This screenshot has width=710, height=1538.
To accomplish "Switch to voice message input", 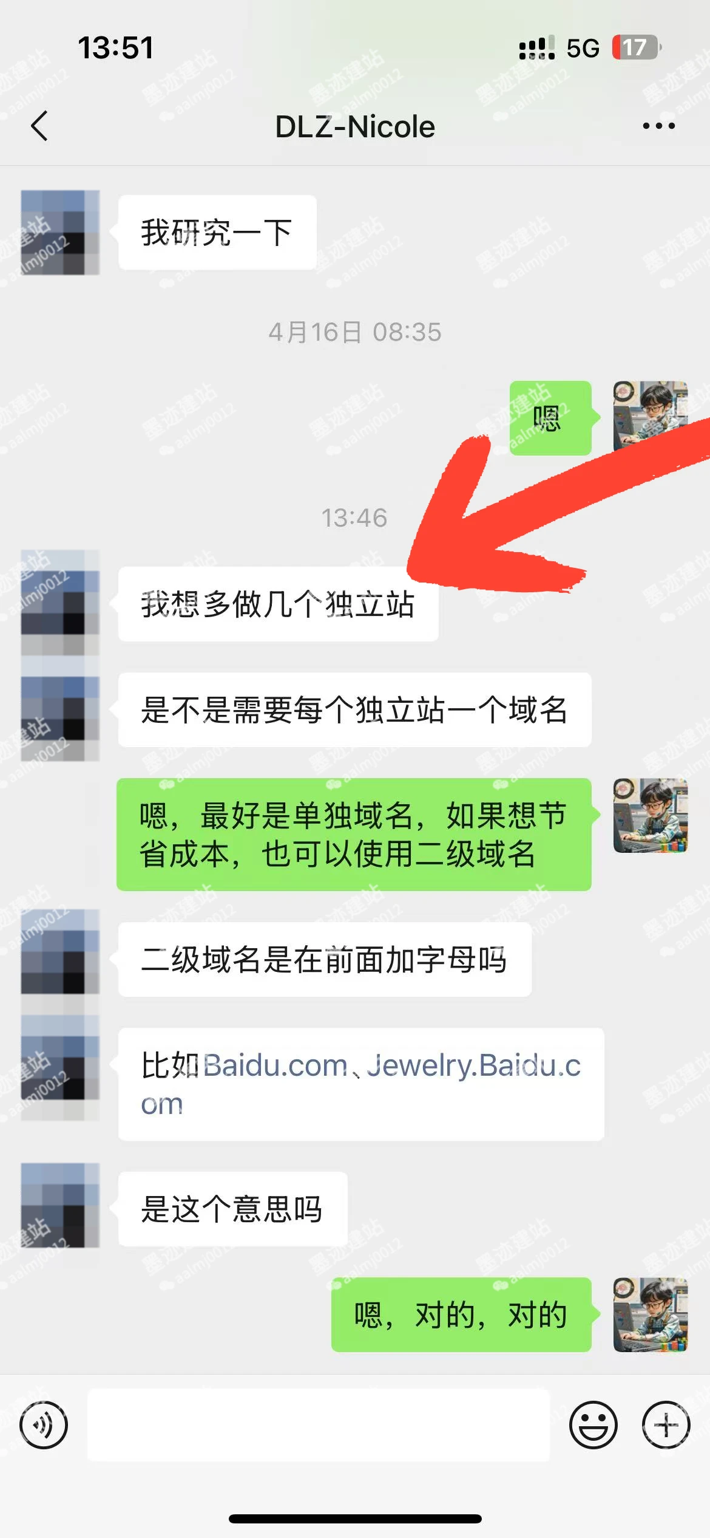I will tap(44, 1425).
